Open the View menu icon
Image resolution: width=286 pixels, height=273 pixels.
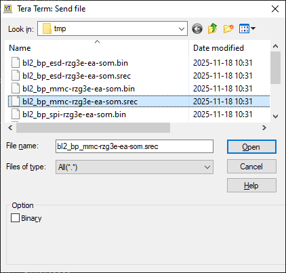pyautogui.click(x=247, y=28)
